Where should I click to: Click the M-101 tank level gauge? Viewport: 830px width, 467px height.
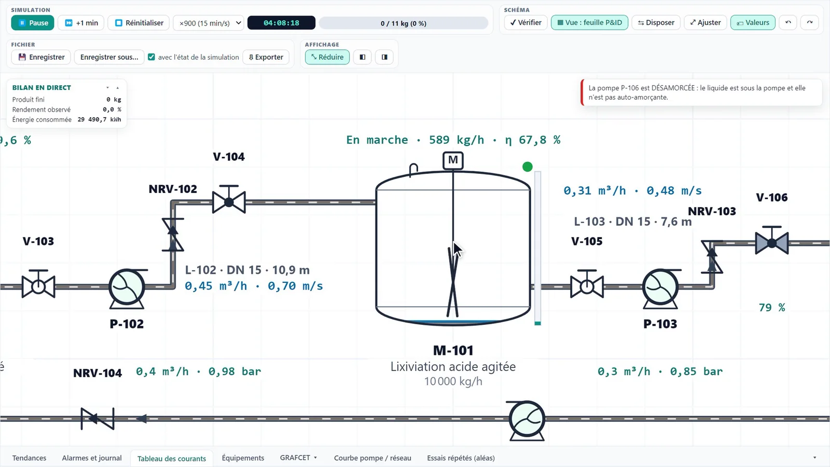538,248
